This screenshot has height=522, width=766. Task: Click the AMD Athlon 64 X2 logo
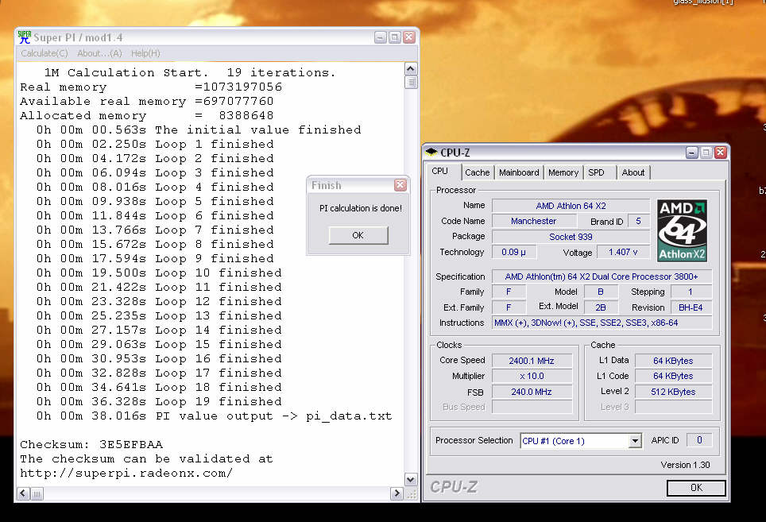pos(682,230)
